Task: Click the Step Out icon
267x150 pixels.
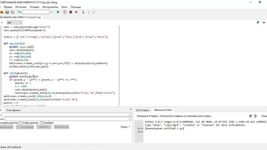Action: pyautogui.click(x=94, y=12)
